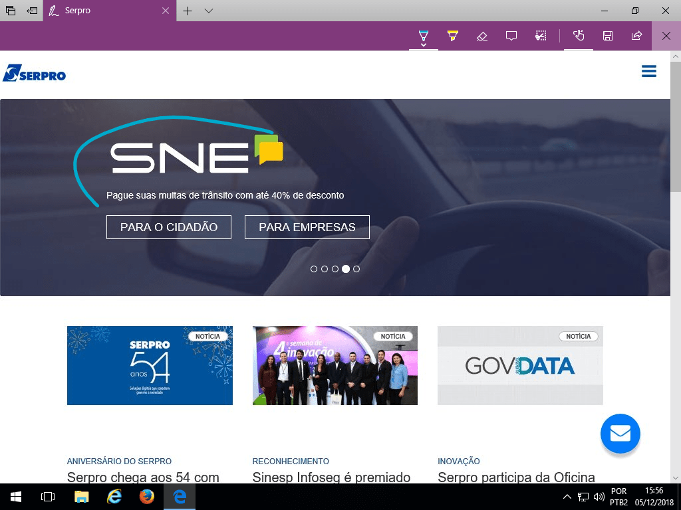Select the ballpoint pen tool
The height and width of the screenshot is (510, 681).
tap(423, 35)
